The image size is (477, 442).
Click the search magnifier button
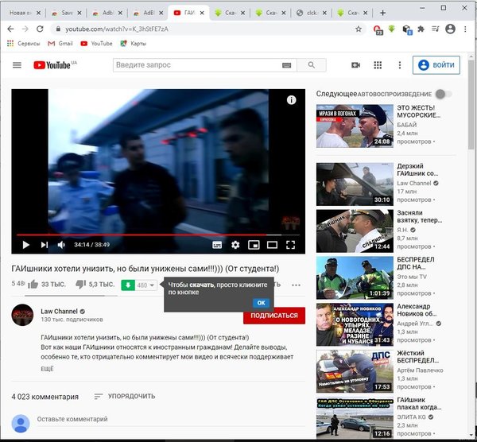click(311, 65)
